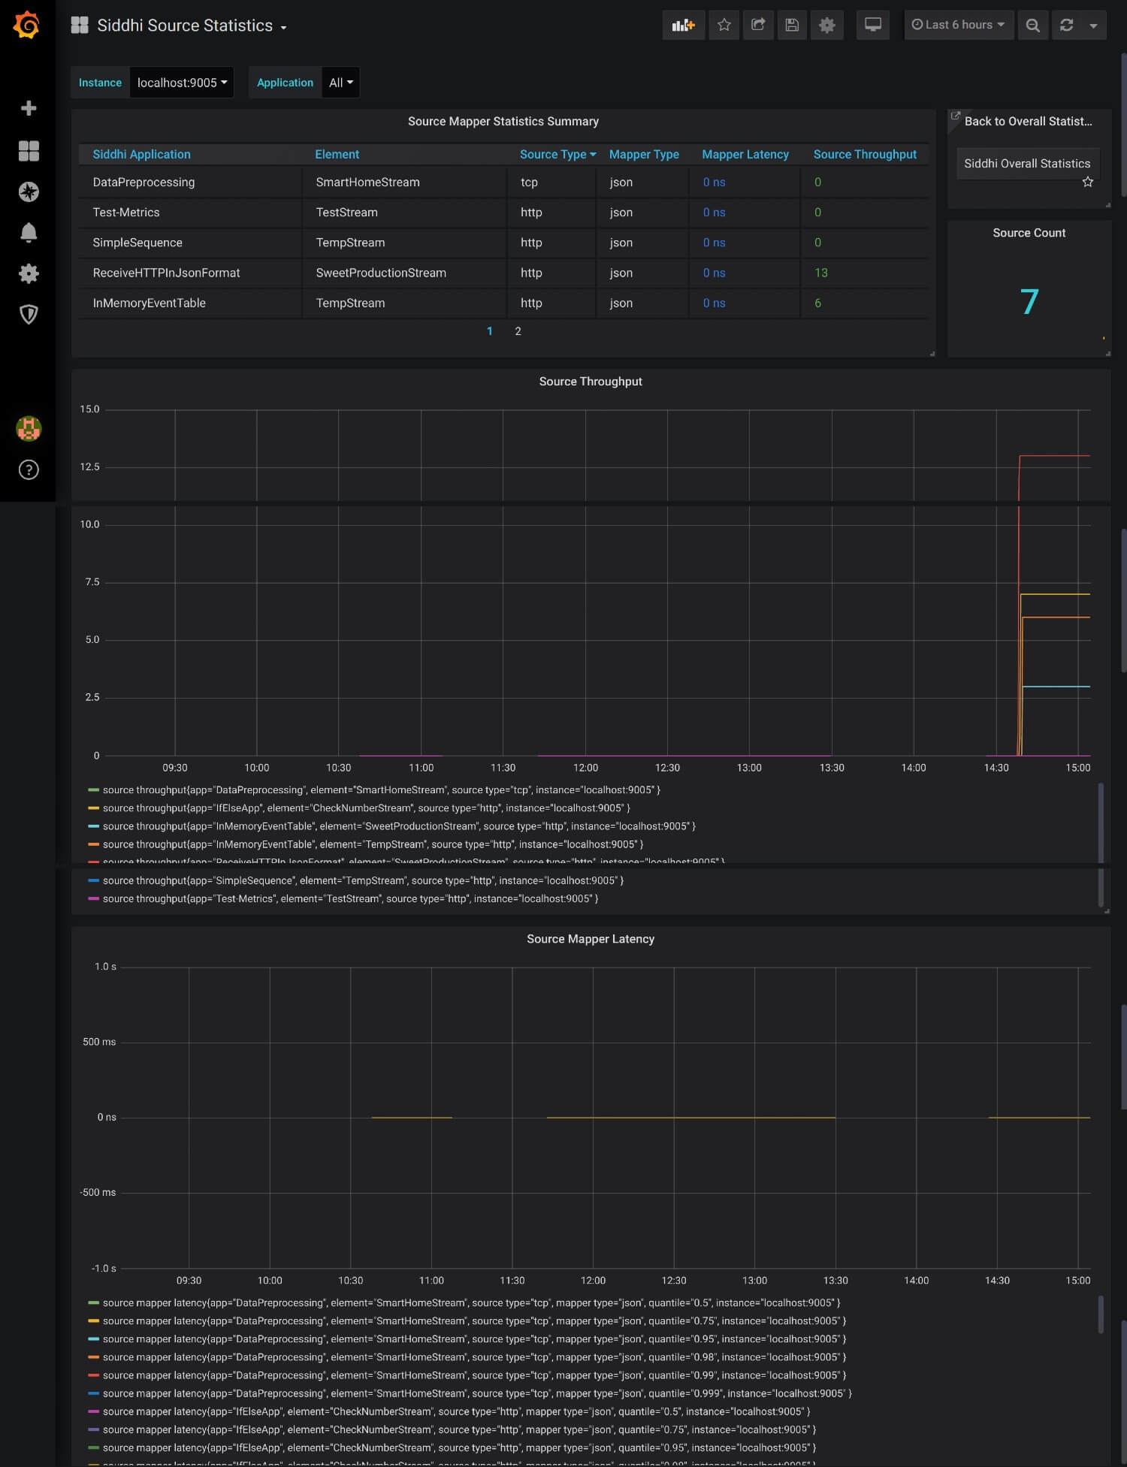Open the Configuration gear in sidebar

(29, 273)
